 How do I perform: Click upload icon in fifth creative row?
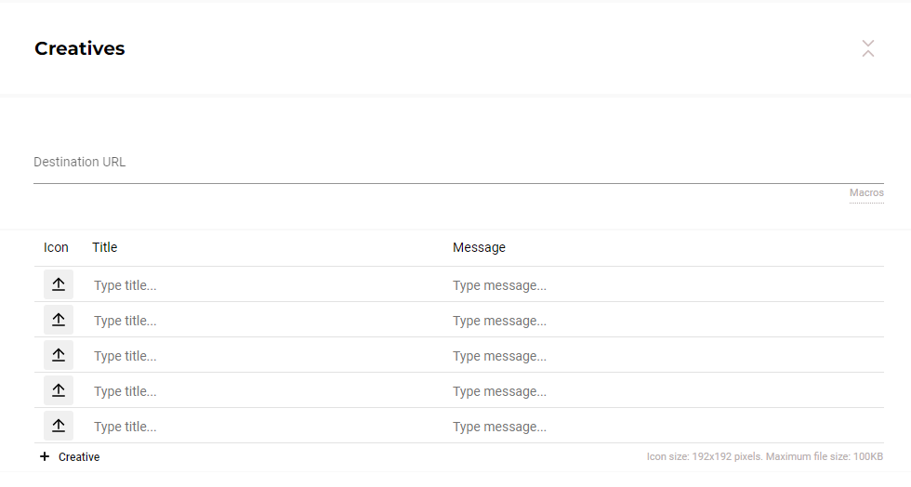58,426
